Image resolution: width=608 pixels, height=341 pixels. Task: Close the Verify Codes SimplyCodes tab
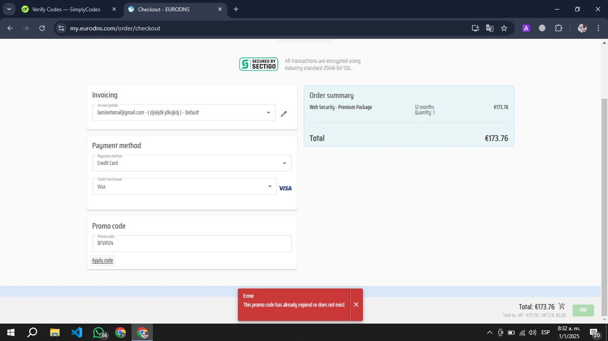pyautogui.click(x=114, y=9)
